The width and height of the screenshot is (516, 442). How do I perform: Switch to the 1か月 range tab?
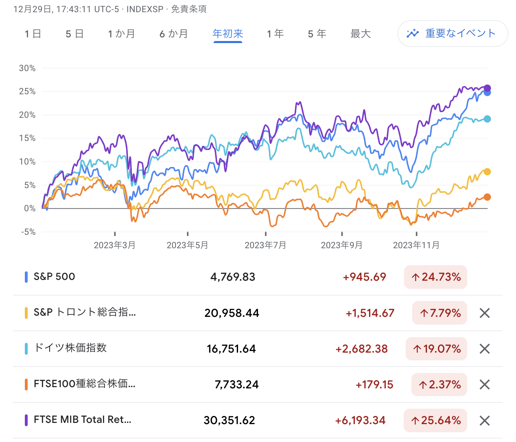[121, 34]
